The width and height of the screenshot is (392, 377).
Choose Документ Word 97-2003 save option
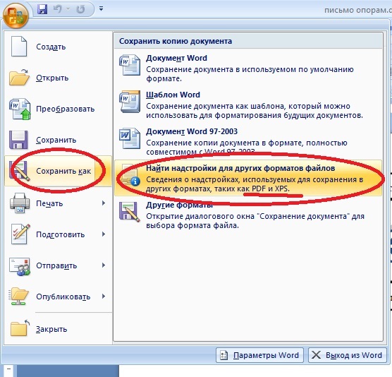(x=248, y=141)
